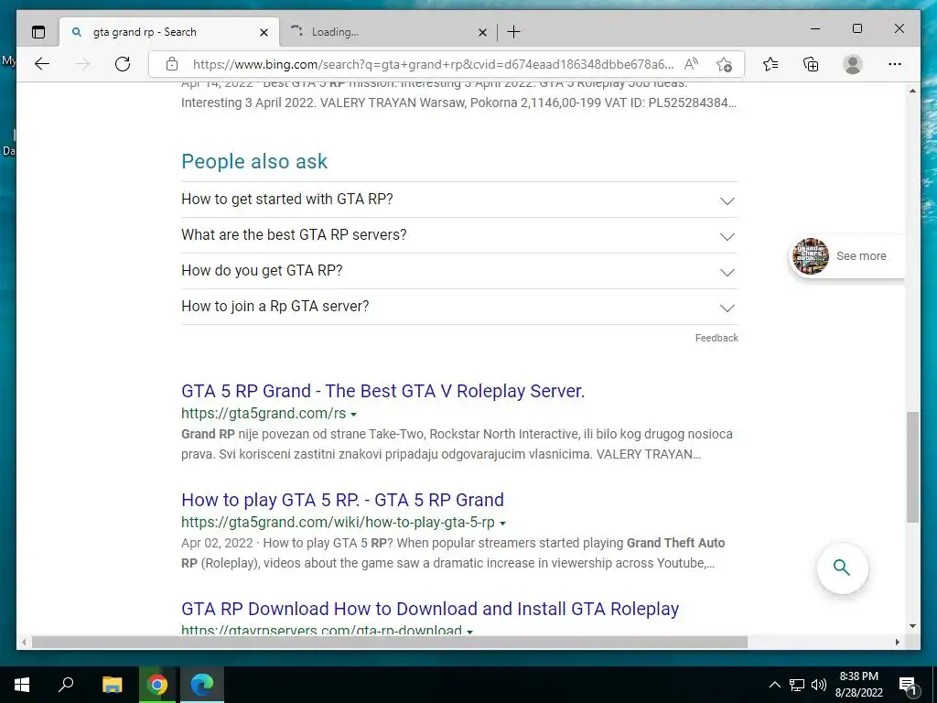Image resolution: width=937 pixels, height=703 pixels.
Task: Open Edge Settings and more menu
Action: (x=895, y=64)
